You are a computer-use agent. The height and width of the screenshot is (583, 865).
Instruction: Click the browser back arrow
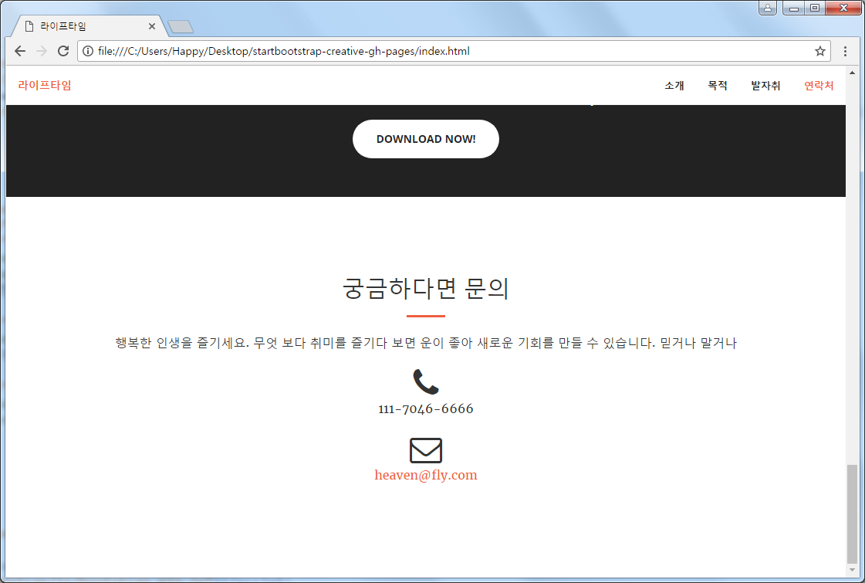[20, 51]
